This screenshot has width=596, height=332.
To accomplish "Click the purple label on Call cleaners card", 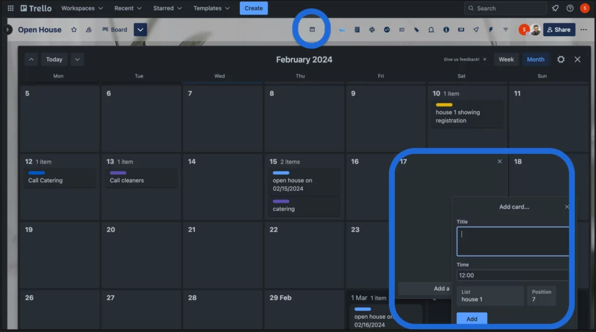I will pyautogui.click(x=118, y=172).
